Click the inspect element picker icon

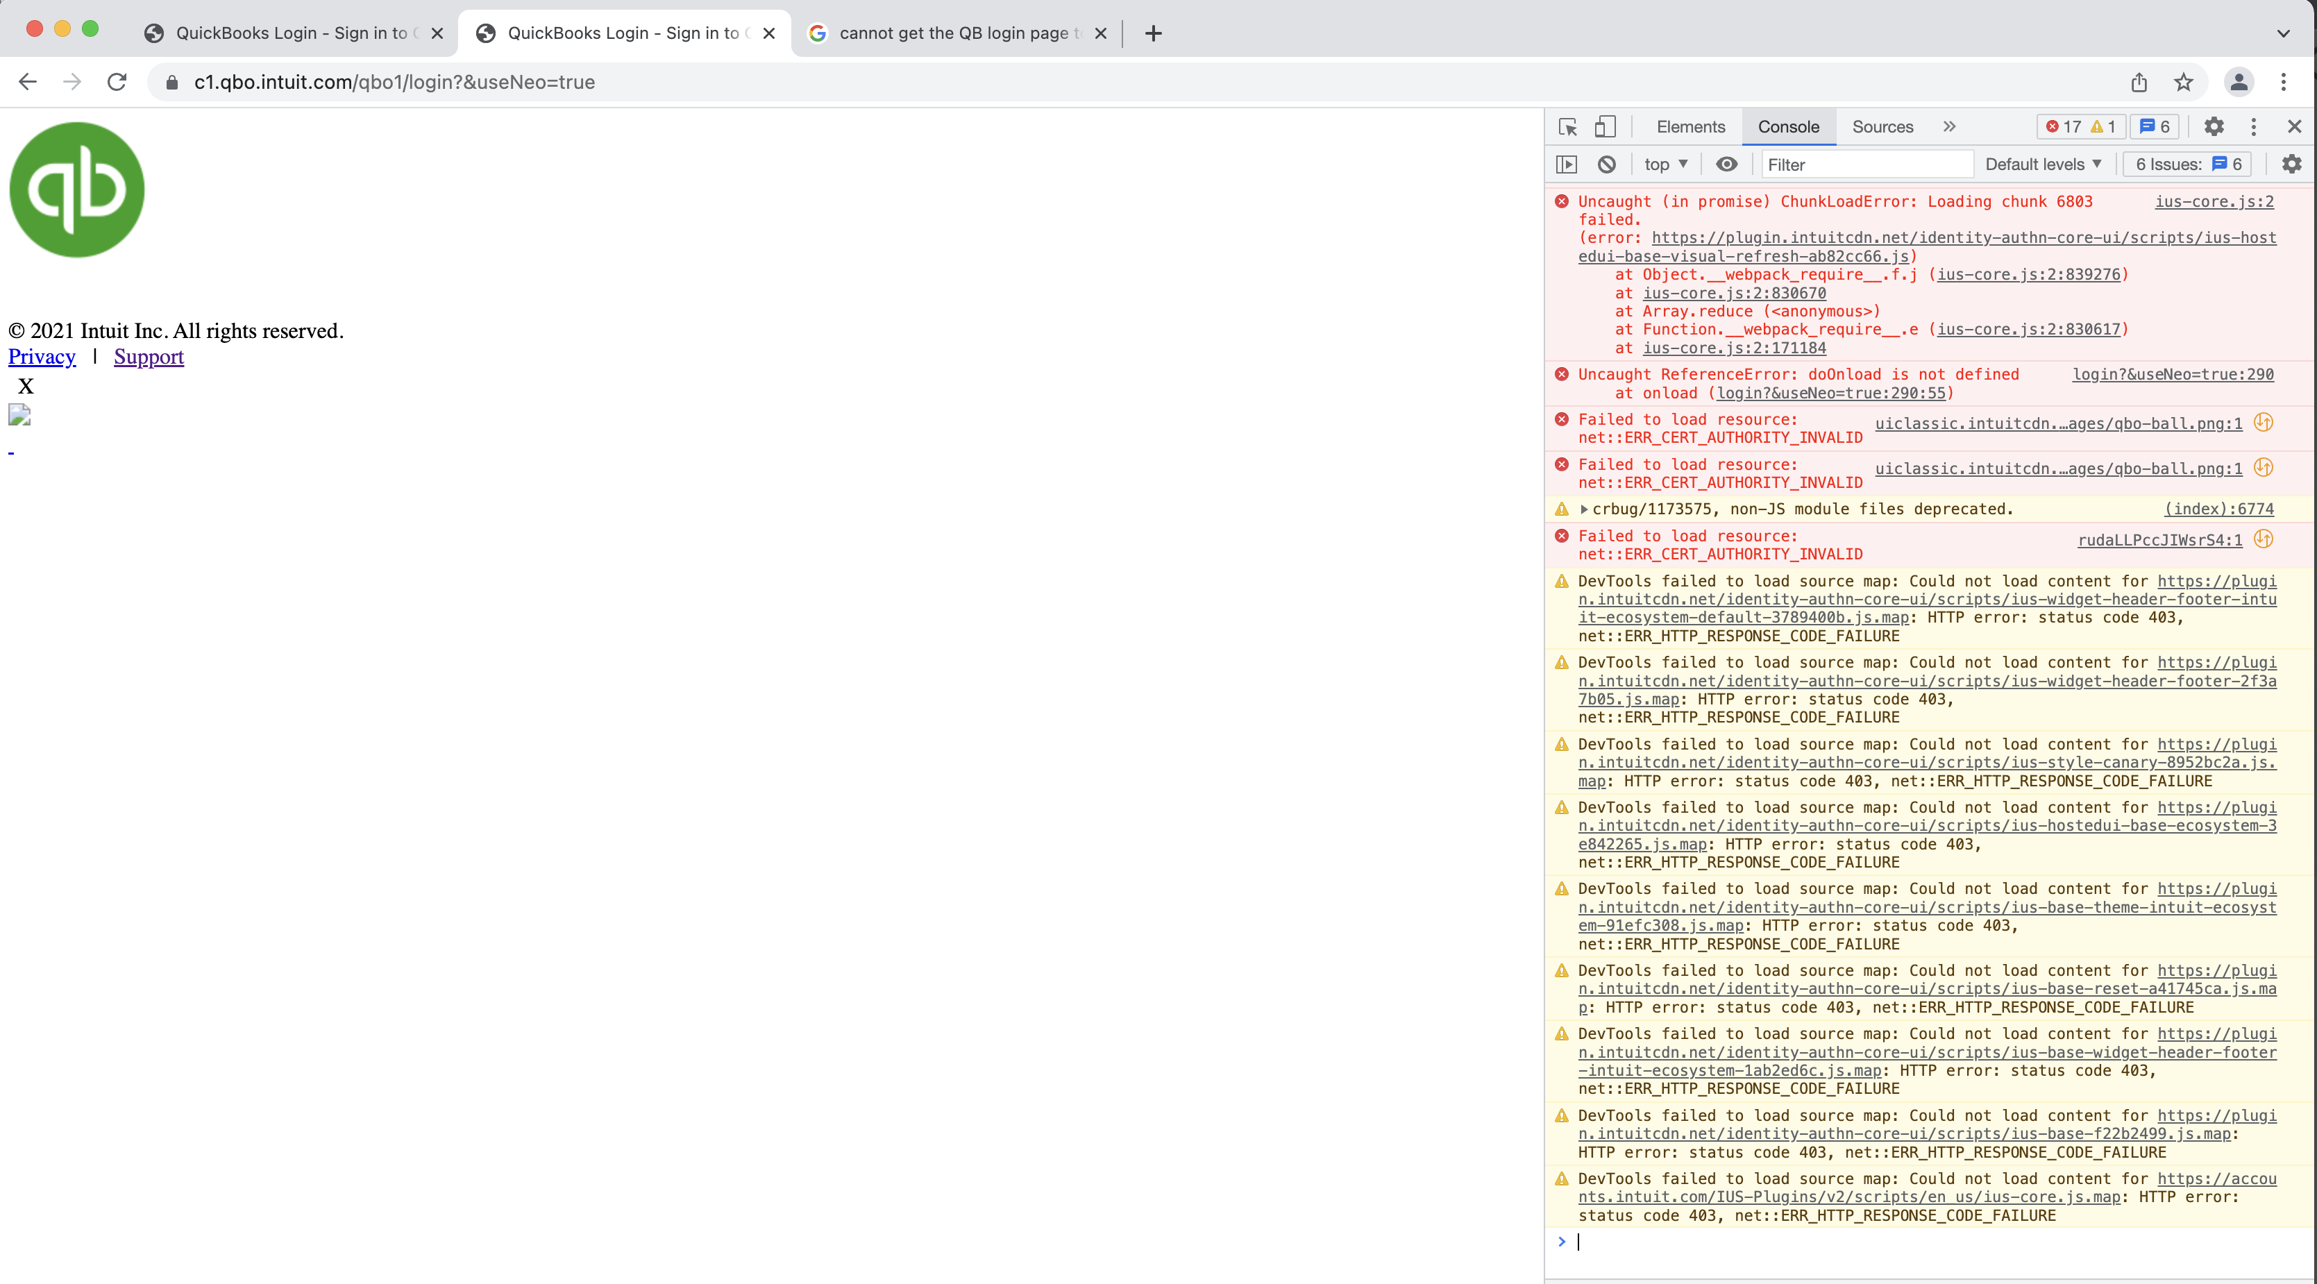(1568, 127)
